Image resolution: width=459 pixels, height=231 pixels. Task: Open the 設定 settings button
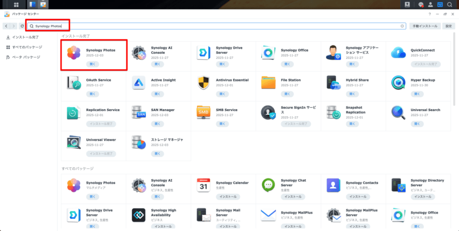coord(448,26)
